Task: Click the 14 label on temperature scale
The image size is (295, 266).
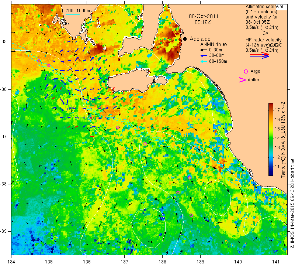Action: pos(277,138)
